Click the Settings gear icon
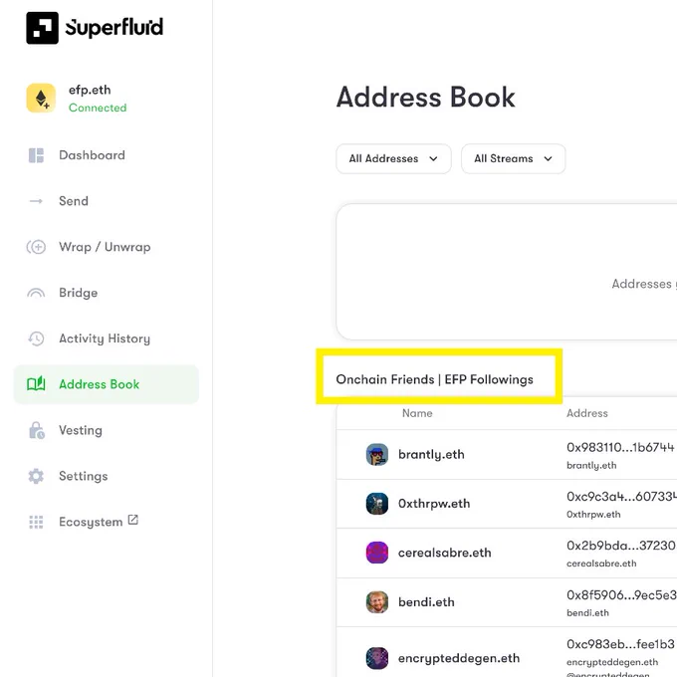The height and width of the screenshot is (677, 677). (36, 476)
